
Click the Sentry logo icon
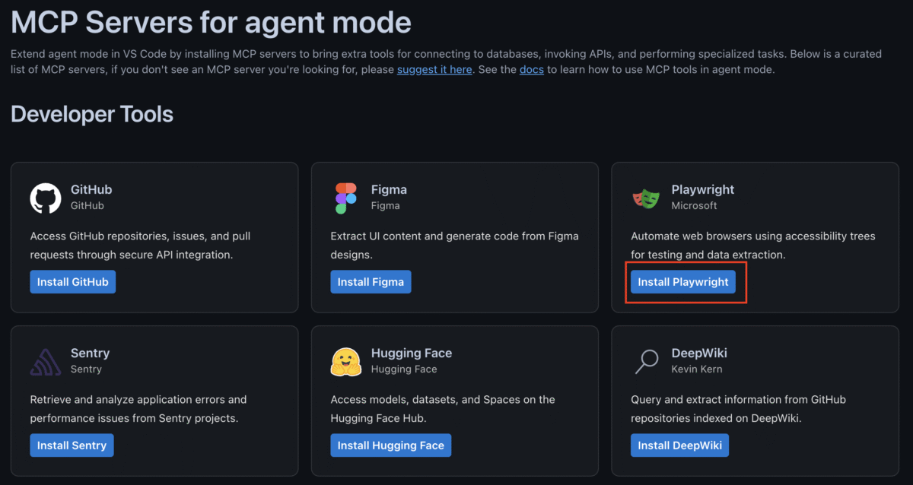click(46, 361)
